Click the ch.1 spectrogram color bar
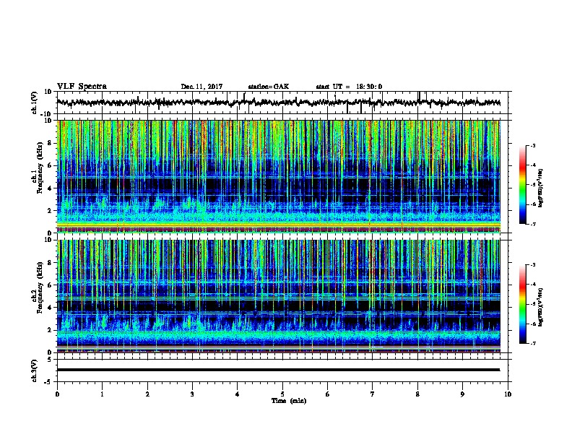Viewport: 572px width, 442px height. coord(523,185)
